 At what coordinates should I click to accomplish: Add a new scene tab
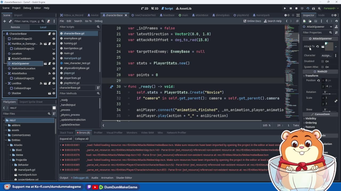(293, 15)
